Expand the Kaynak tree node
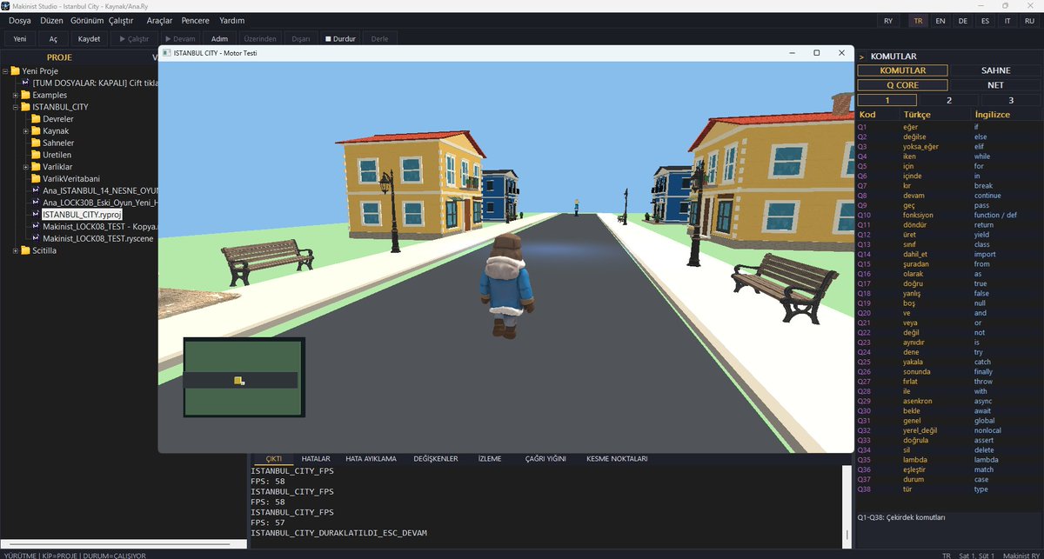 (26, 131)
